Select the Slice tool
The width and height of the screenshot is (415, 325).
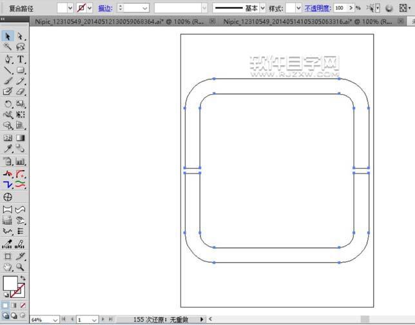tap(21, 257)
